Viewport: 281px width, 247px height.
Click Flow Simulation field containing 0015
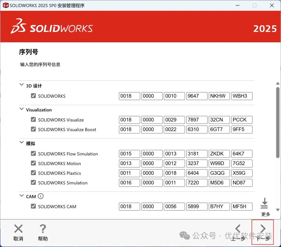[129, 154]
